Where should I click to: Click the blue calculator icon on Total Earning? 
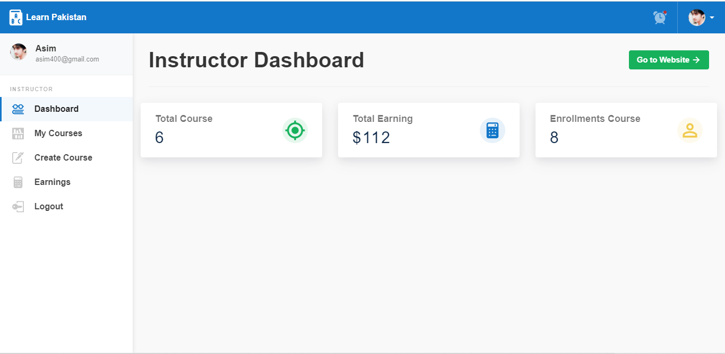(493, 130)
